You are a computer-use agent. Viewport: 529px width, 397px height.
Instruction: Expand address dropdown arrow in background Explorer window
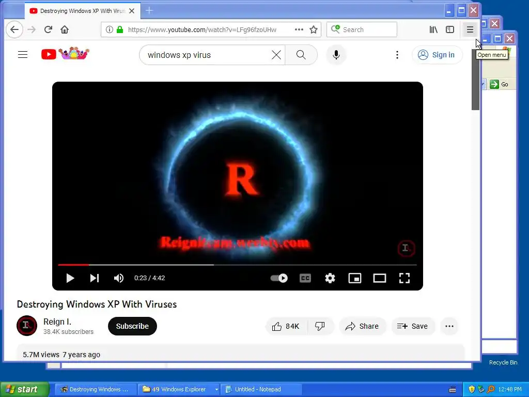point(483,84)
